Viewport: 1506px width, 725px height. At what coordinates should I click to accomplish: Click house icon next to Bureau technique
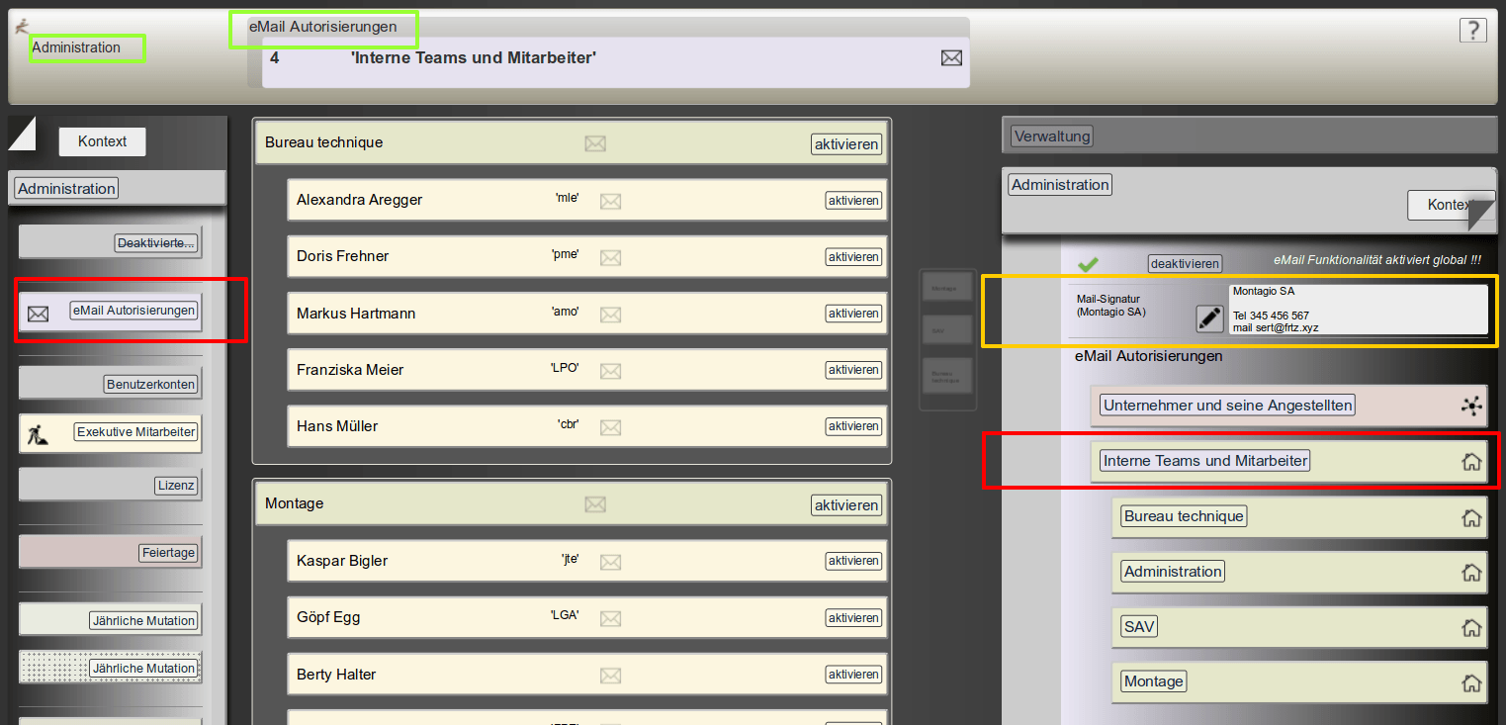[x=1471, y=517]
